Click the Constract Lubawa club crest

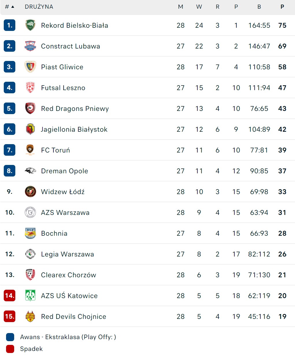pos(30,46)
